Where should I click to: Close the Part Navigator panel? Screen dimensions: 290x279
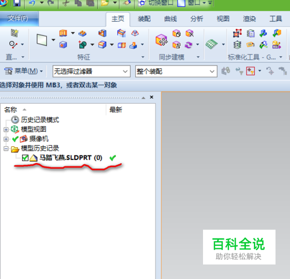click(151, 97)
